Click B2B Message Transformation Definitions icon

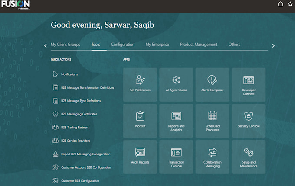pyautogui.click(x=56, y=87)
